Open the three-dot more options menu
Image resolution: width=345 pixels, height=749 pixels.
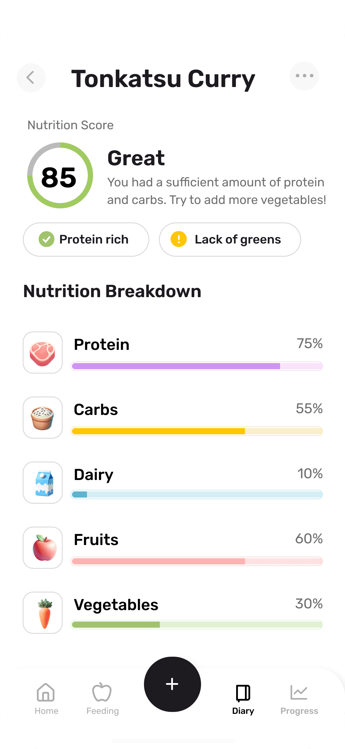click(x=304, y=76)
